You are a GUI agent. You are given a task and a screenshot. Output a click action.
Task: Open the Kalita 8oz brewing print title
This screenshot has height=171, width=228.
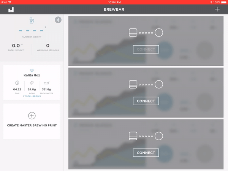pos(32,75)
